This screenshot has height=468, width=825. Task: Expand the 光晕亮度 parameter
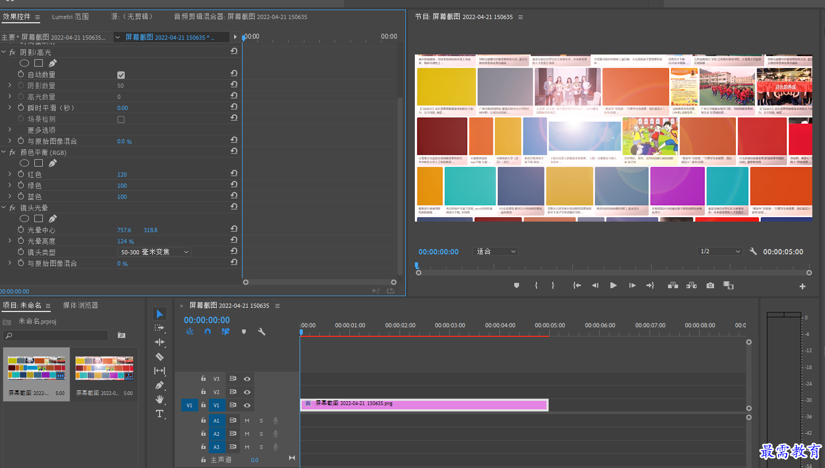pos(10,241)
